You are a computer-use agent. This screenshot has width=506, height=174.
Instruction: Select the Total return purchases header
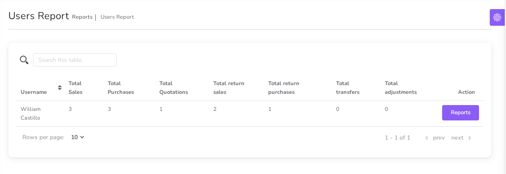point(284,88)
